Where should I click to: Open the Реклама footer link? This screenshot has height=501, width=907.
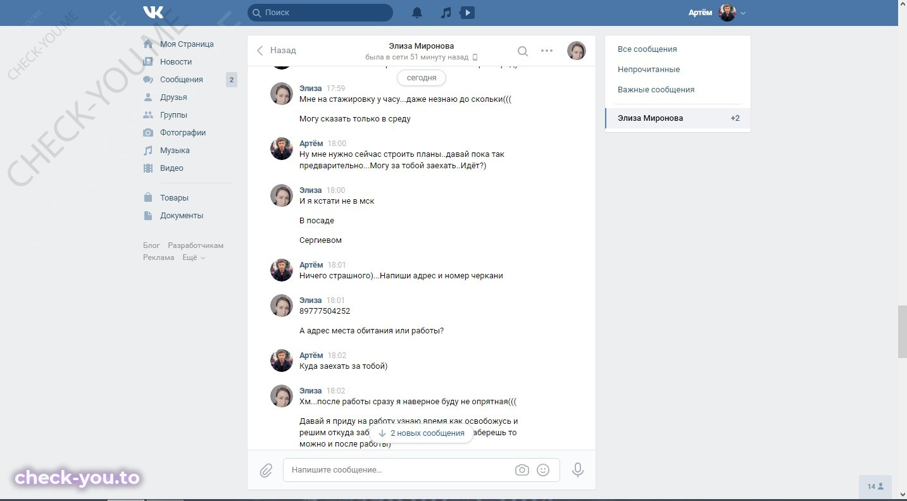click(x=158, y=257)
